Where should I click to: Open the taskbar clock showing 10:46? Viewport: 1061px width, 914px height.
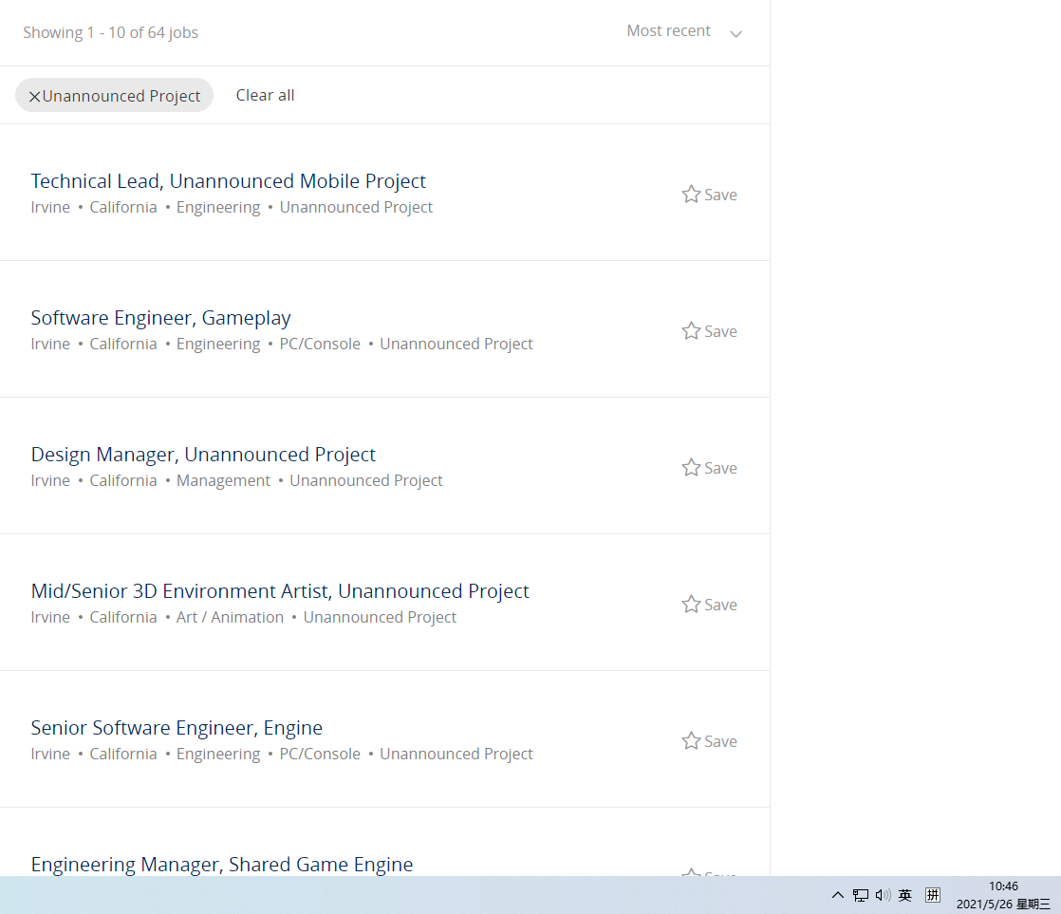coord(1003,895)
